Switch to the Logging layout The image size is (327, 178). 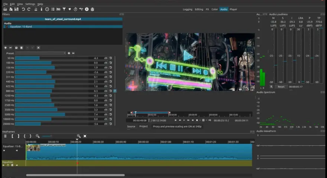(x=188, y=9)
